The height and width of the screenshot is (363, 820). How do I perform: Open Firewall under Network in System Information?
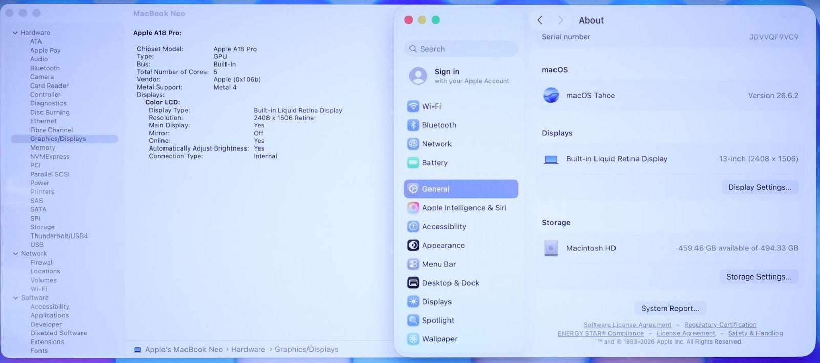(x=42, y=263)
